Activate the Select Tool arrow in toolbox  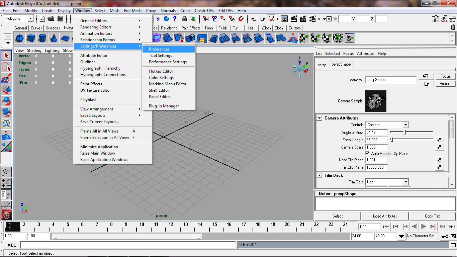click(x=6, y=56)
